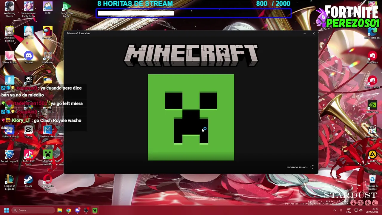Open AIMP desktop shortcut
382x215 pixels.
tap(372, 156)
